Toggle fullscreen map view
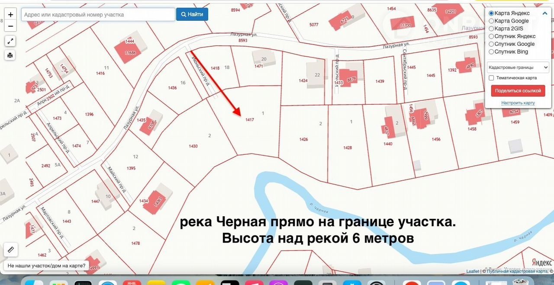 pos(10,41)
